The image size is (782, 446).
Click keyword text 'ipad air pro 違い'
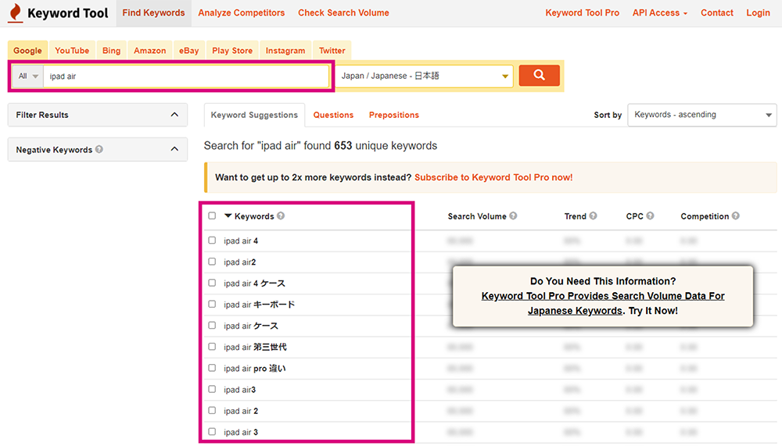point(255,368)
